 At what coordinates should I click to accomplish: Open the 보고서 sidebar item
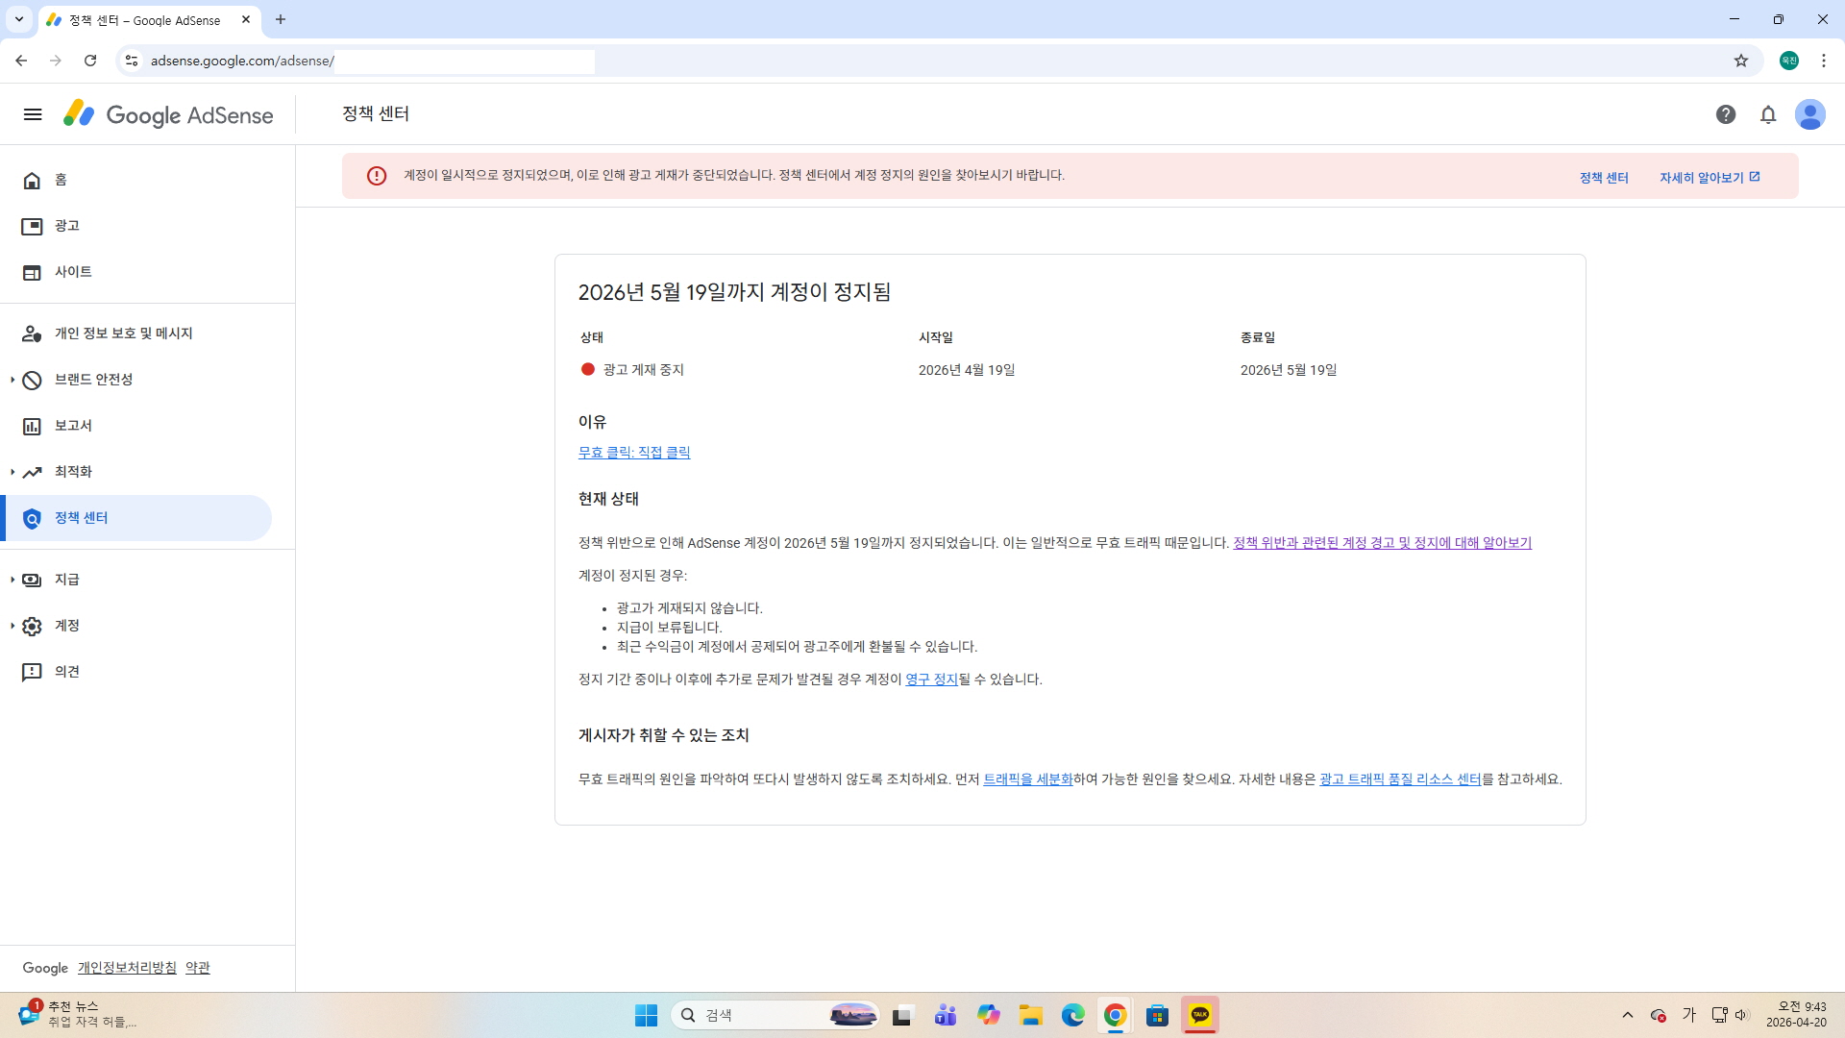[73, 426]
